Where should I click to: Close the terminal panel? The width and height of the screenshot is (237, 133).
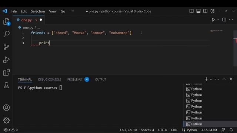(x=231, y=79)
